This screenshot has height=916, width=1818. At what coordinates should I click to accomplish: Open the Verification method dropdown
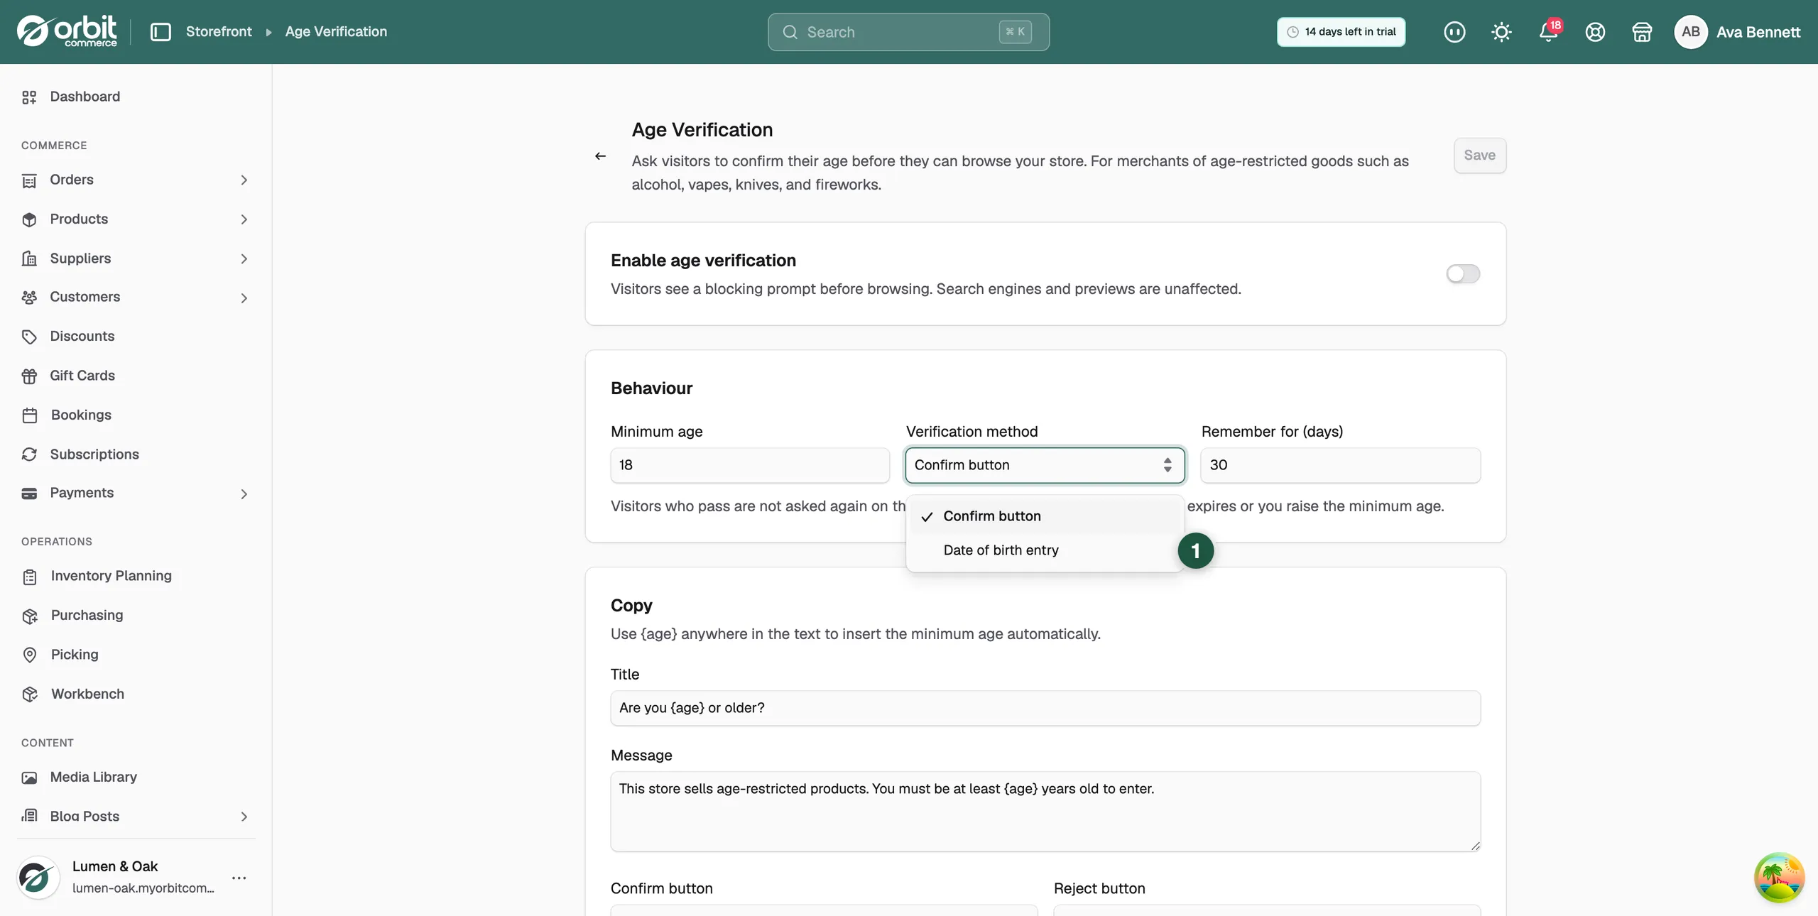pos(1045,465)
